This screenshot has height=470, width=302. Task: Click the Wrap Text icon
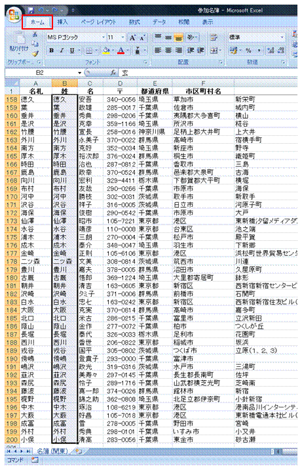coord(213,37)
